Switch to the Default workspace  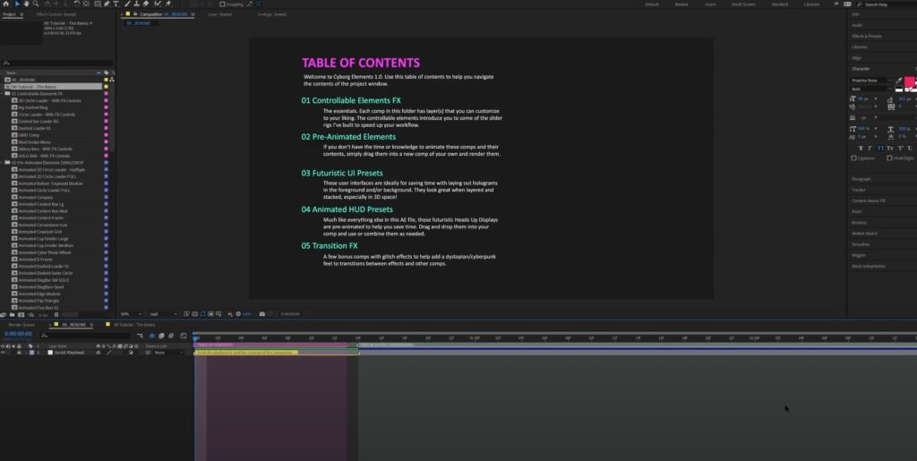(x=652, y=4)
